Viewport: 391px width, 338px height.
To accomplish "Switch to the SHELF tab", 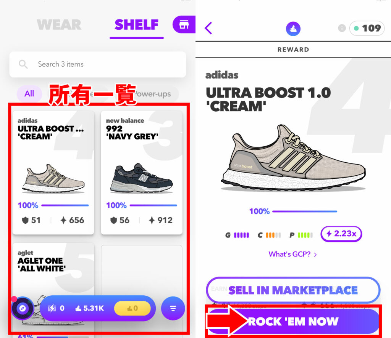I will point(136,25).
